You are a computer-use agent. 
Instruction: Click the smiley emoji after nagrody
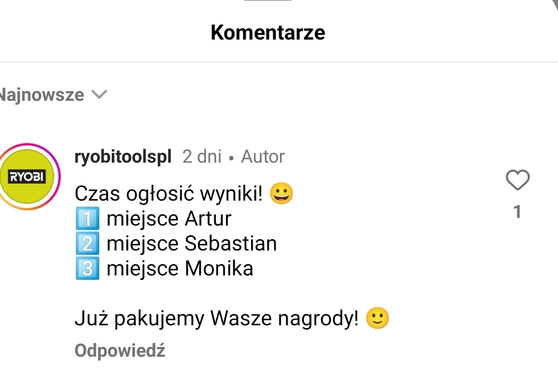[378, 318]
